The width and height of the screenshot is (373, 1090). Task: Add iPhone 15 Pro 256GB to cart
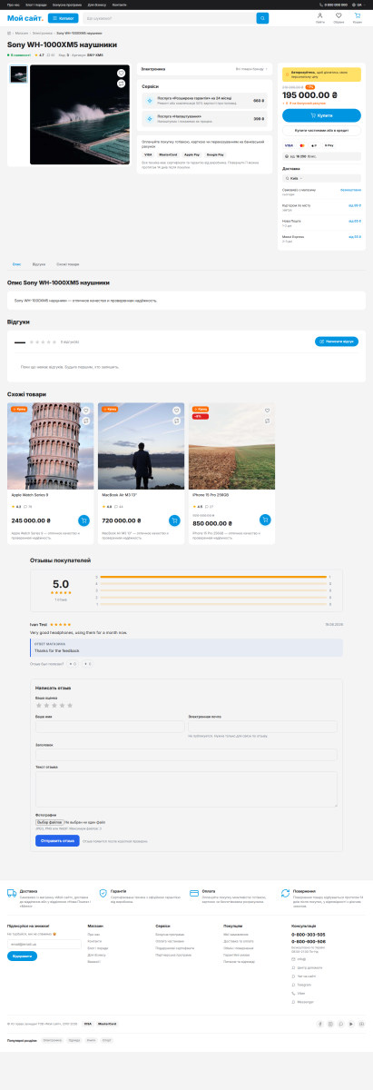pyautogui.click(x=265, y=520)
